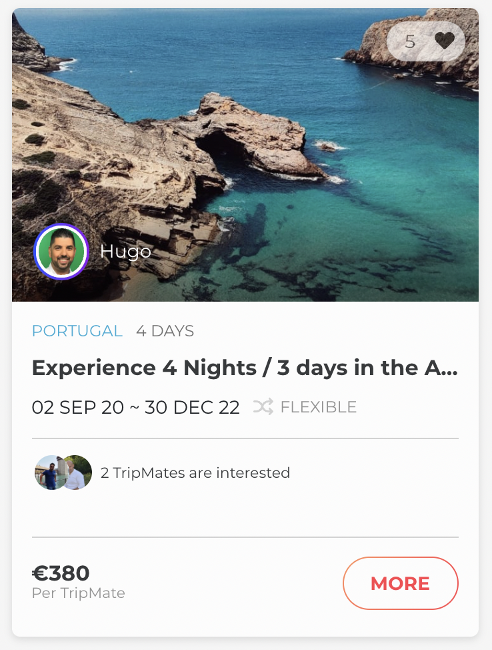Image resolution: width=492 pixels, height=650 pixels.
Task: Click the shuffle arrows flexible-dates icon
Action: [x=263, y=407]
